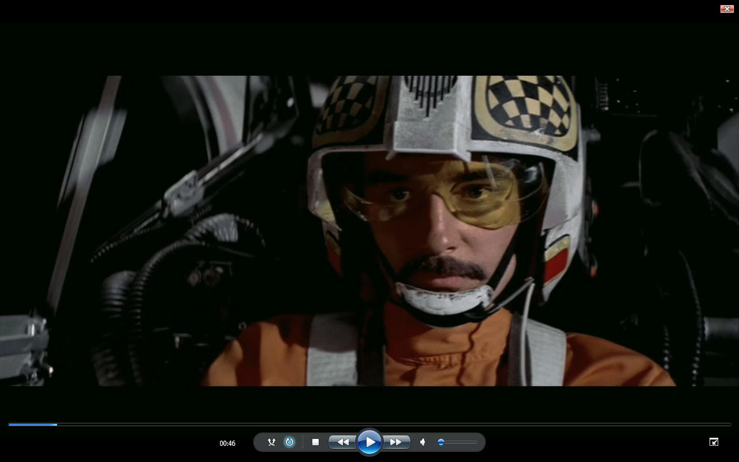Skip forward with the next button
This screenshot has width=739, height=462.
pos(396,442)
